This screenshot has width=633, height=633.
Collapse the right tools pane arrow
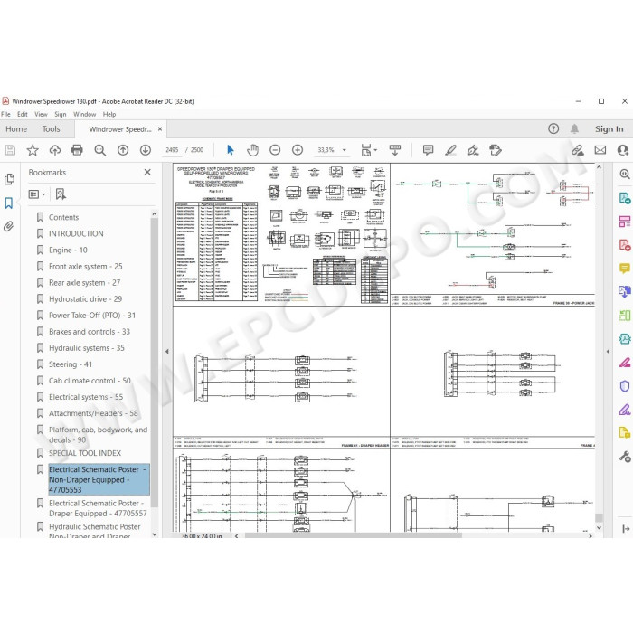pos(608,351)
